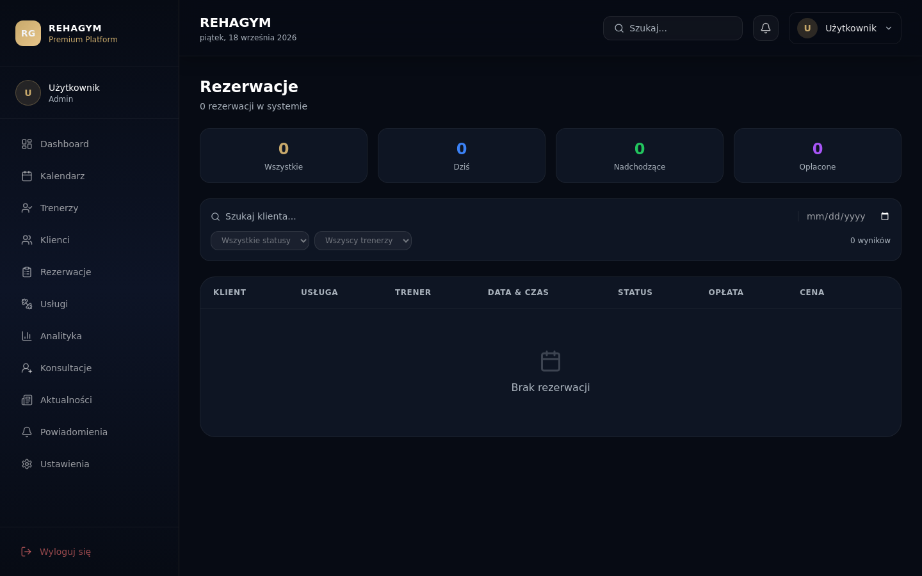Click the Ustawienia gear icon
The height and width of the screenshot is (576, 922).
tap(27, 464)
